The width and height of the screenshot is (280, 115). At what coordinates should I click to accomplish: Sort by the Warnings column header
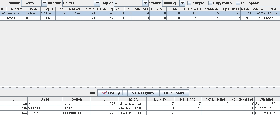coord(267,99)
